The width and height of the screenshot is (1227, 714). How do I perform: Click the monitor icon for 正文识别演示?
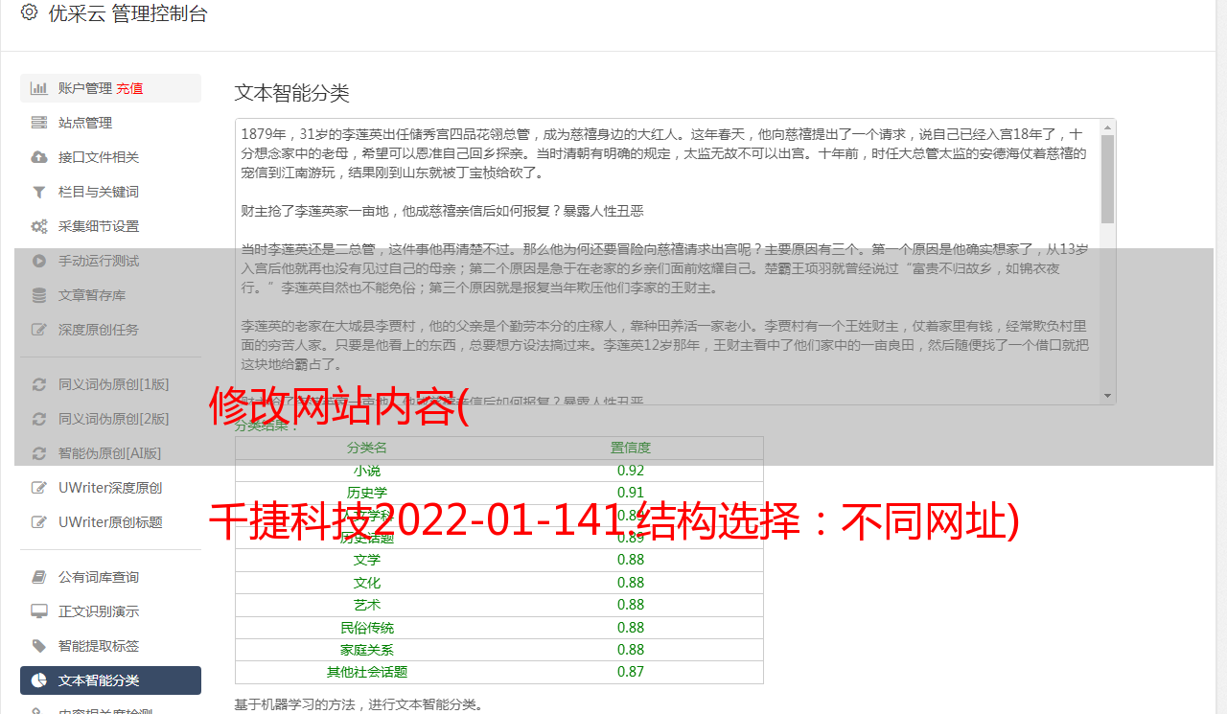coord(39,611)
